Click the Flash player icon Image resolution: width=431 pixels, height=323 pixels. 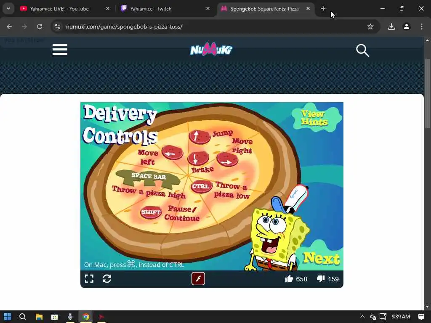click(198, 278)
